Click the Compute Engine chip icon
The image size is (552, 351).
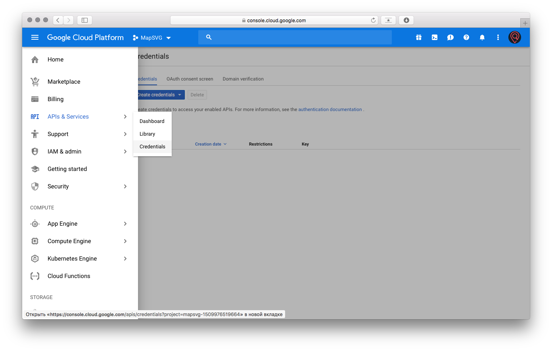pyautogui.click(x=35, y=241)
